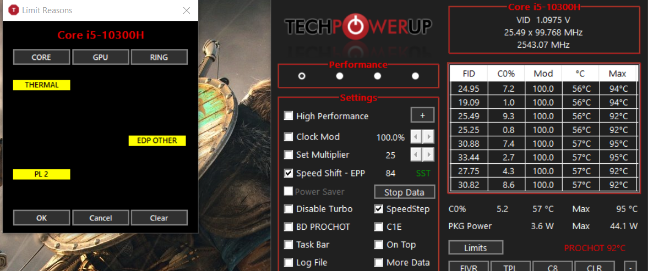The height and width of the screenshot is (271, 648).
Task: Enable the Task Bar checkbox
Action: coord(288,245)
